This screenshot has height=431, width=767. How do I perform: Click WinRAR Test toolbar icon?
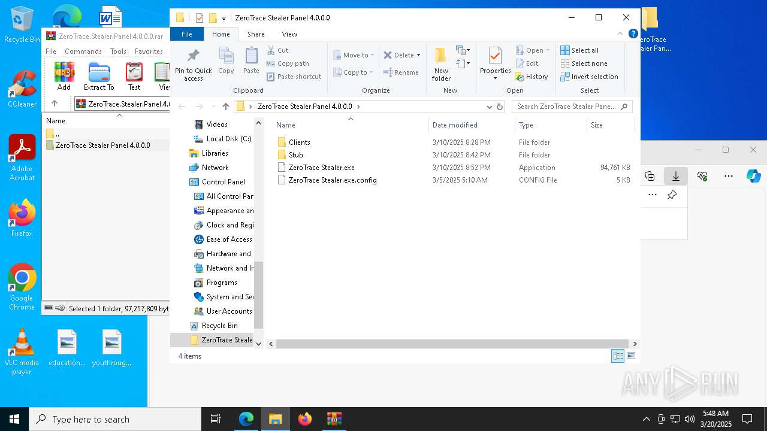134,77
